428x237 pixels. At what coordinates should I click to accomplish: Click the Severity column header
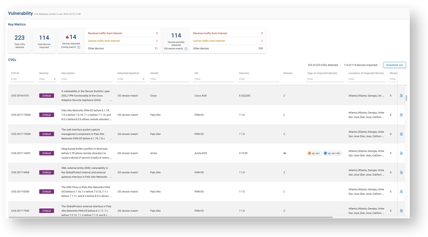pyautogui.click(x=43, y=73)
